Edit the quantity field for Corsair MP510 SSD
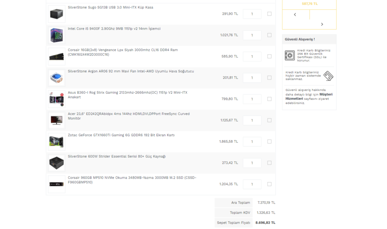This screenshot has width=387, height=229. (252, 184)
